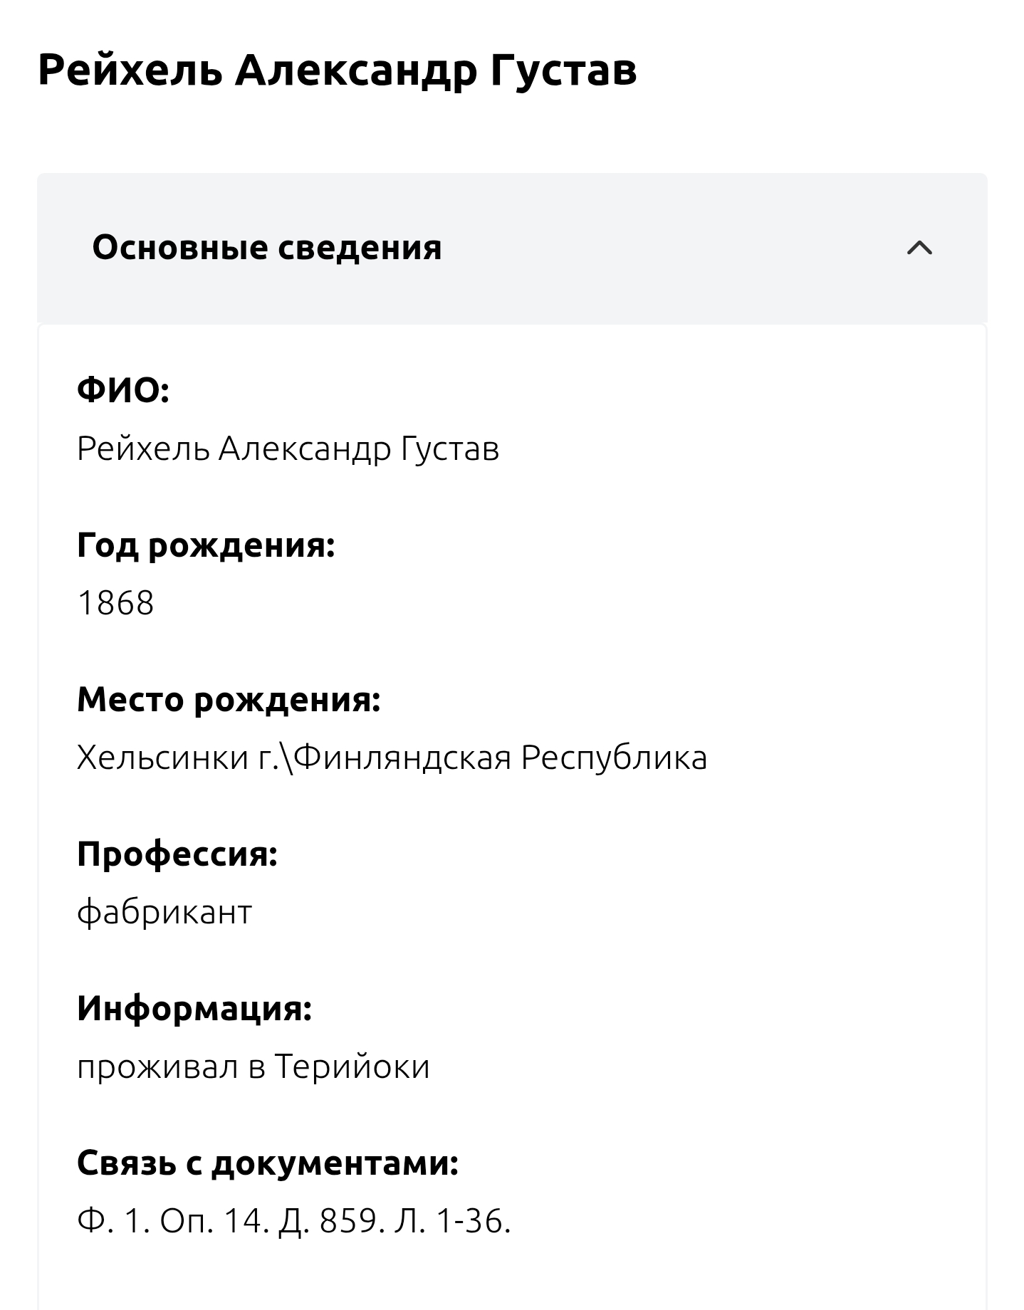
Task: Click the ФИО field label
Action: [123, 390]
